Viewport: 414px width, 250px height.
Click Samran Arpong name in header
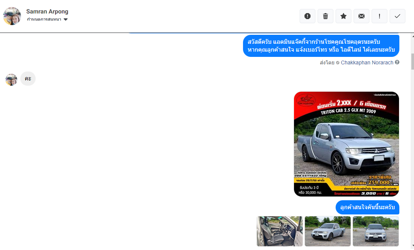click(x=47, y=11)
